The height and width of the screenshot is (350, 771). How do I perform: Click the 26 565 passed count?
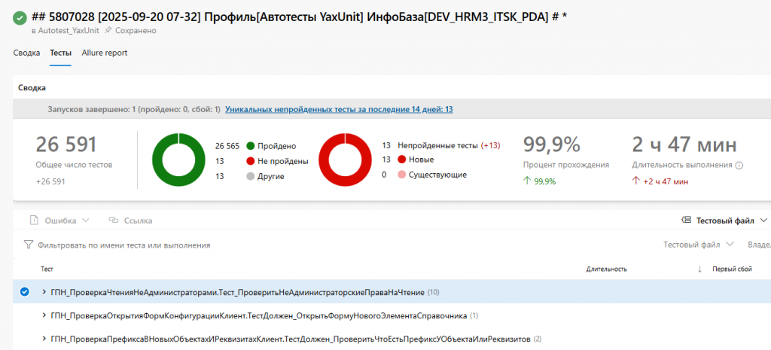(227, 146)
